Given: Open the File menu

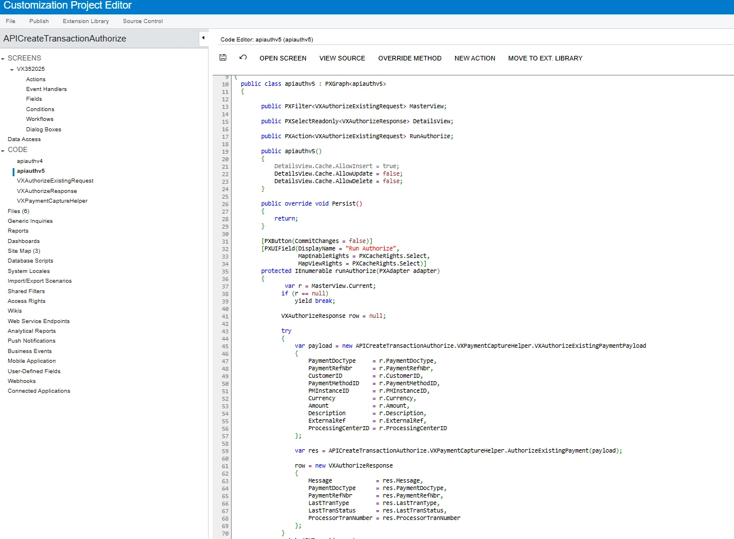Looking at the screenshot, I should coord(10,21).
